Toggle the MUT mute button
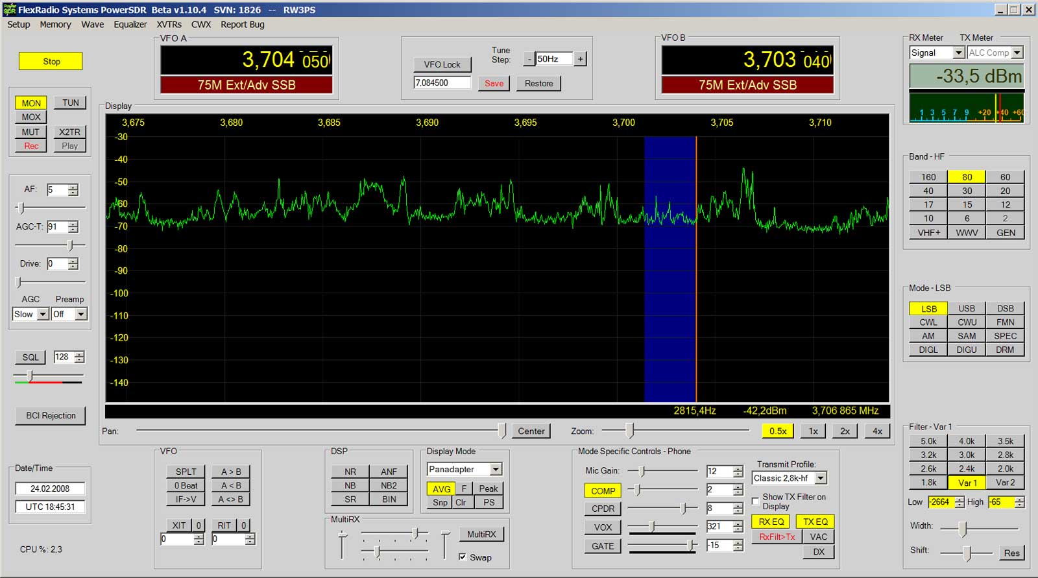 [x=30, y=132]
